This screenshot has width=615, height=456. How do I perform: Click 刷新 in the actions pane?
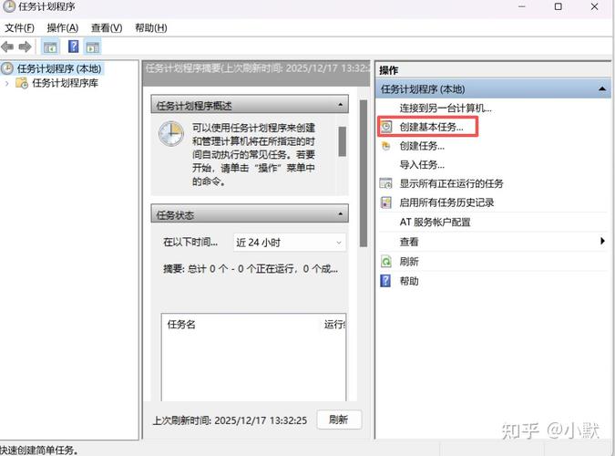(x=409, y=261)
